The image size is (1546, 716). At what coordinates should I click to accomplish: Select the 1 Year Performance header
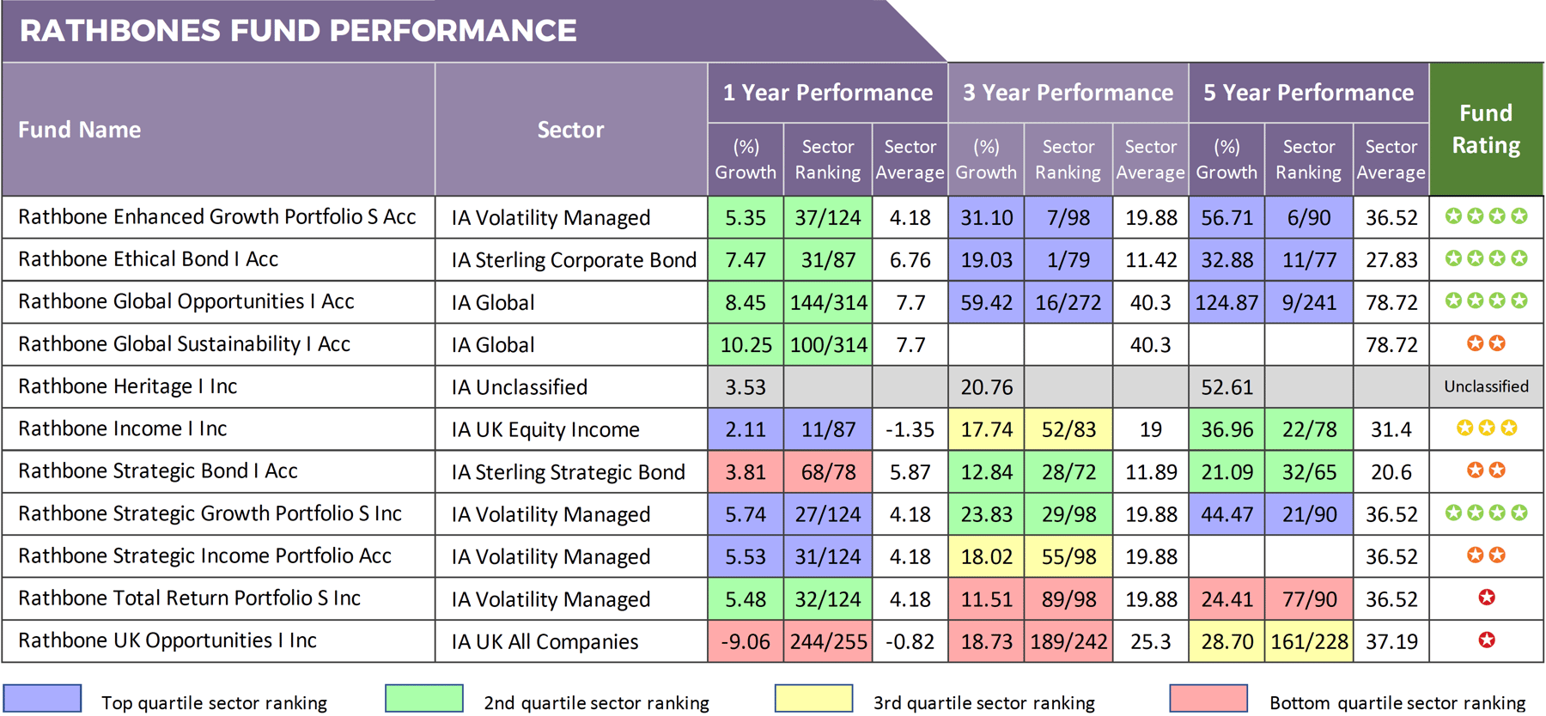[827, 93]
